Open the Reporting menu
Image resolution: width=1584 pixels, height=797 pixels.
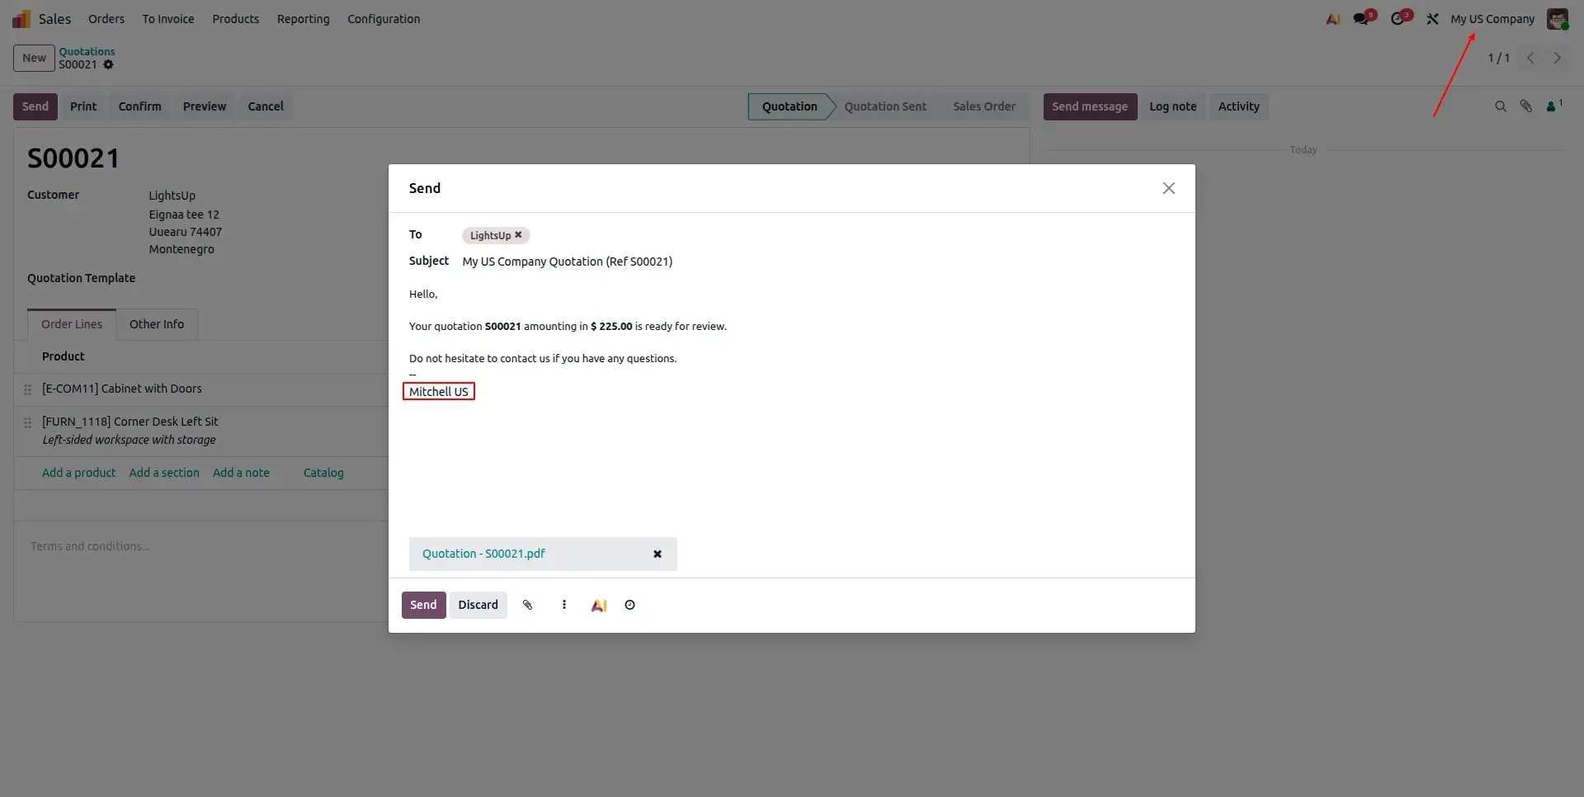click(x=304, y=19)
